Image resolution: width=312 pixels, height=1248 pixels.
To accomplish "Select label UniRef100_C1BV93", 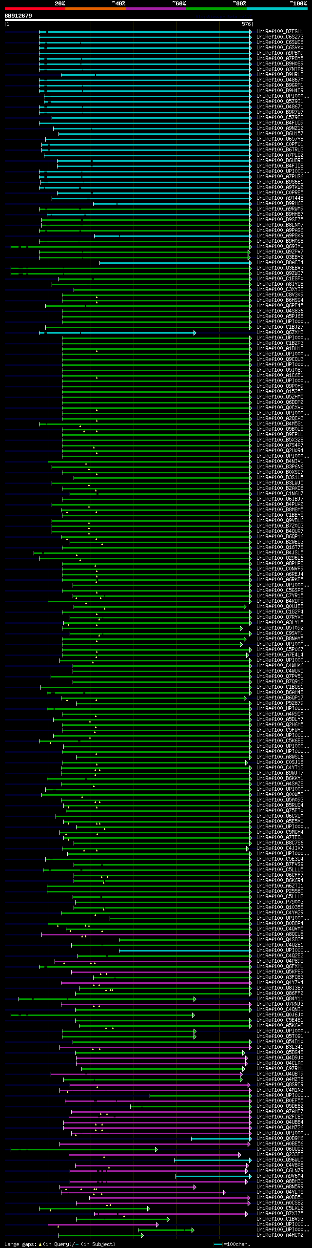I will (280, 1219).
